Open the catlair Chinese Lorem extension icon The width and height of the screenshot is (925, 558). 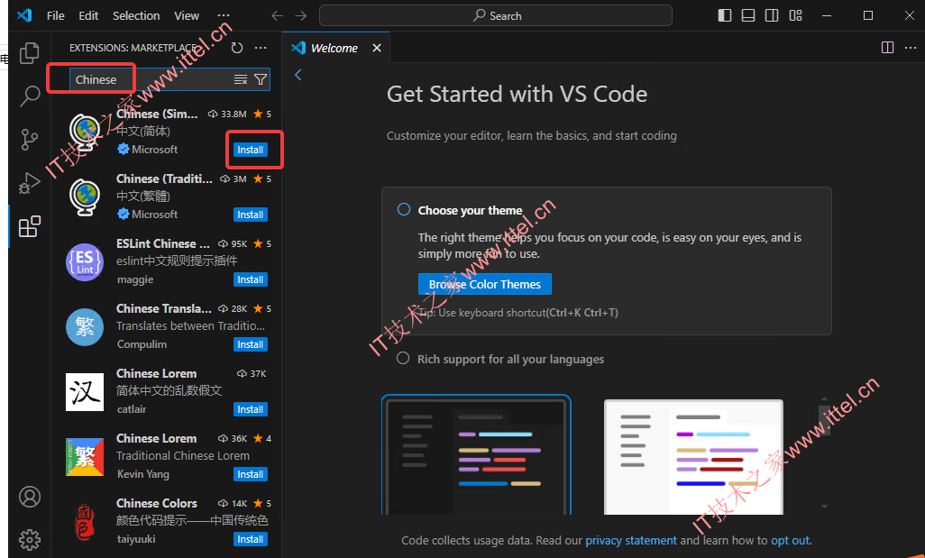pos(85,391)
